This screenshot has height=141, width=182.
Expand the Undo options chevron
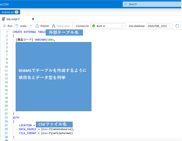point(31,26)
